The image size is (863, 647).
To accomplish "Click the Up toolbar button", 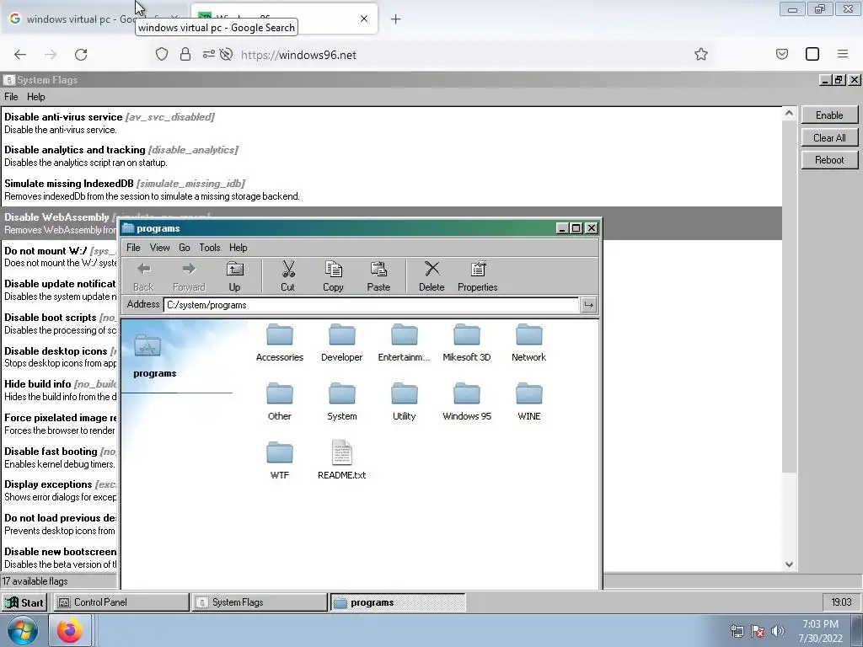I will tap(235, 276).
